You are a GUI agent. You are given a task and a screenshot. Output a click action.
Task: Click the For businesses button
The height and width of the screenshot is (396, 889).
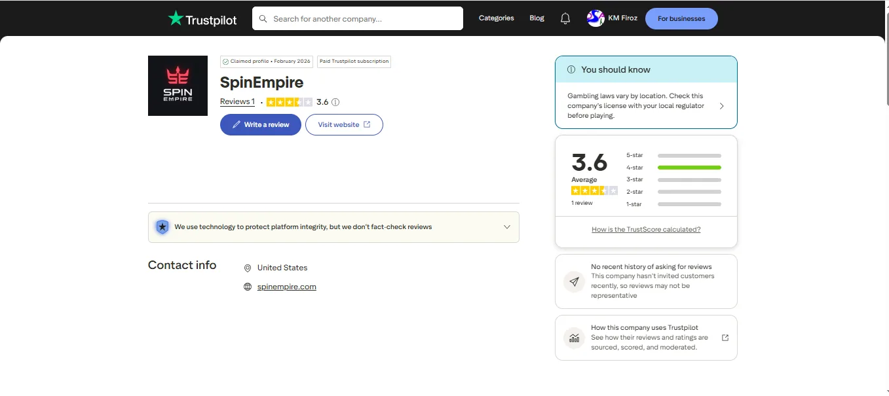[x=681, y=19]
